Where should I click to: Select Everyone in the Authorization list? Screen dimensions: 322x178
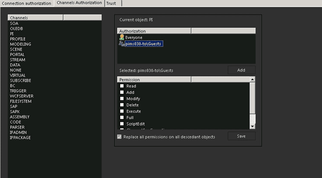[x=134, y=38]
